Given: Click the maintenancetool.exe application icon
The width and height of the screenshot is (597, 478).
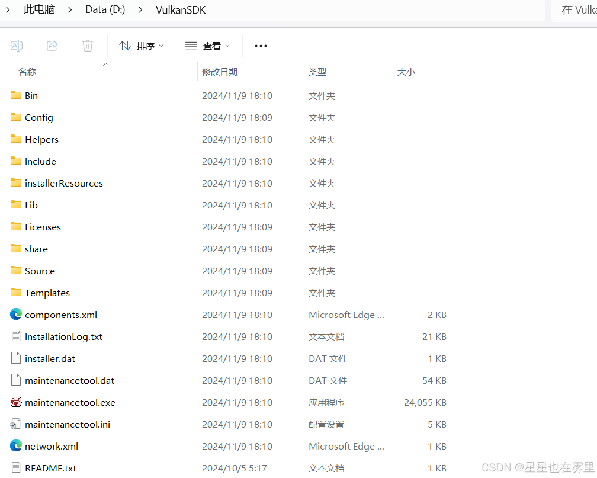Looking at the screenshot, I should coord(16,402).
